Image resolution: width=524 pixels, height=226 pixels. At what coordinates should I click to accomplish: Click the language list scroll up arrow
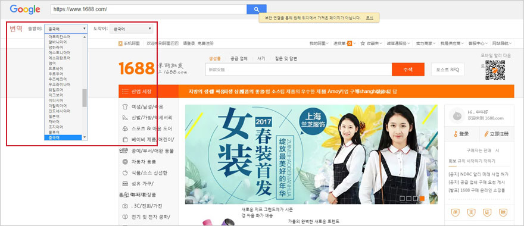[85, 37]
